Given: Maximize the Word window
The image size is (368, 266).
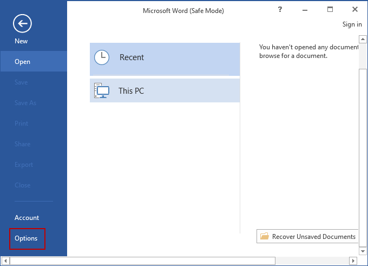Looking at the screenshot, I should pyautogui.click(x=330, y=9).
